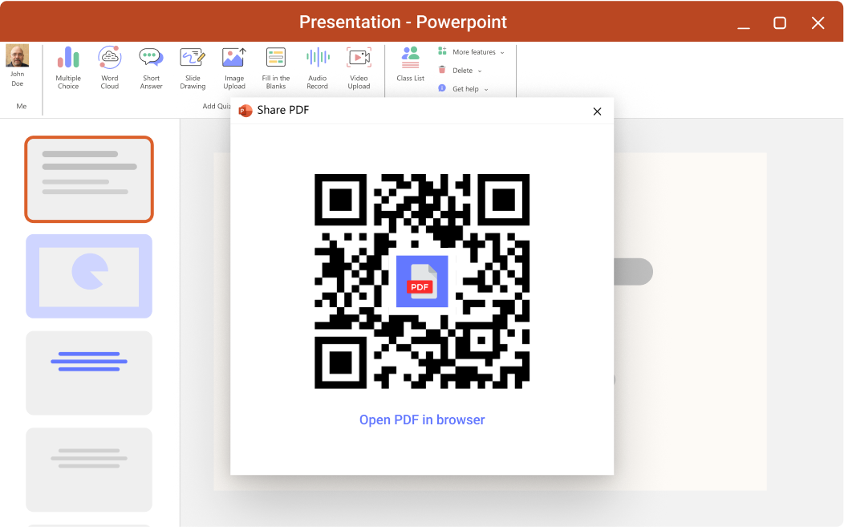
Task: Choose the Image Upload activity
Action: pos(234,68)
